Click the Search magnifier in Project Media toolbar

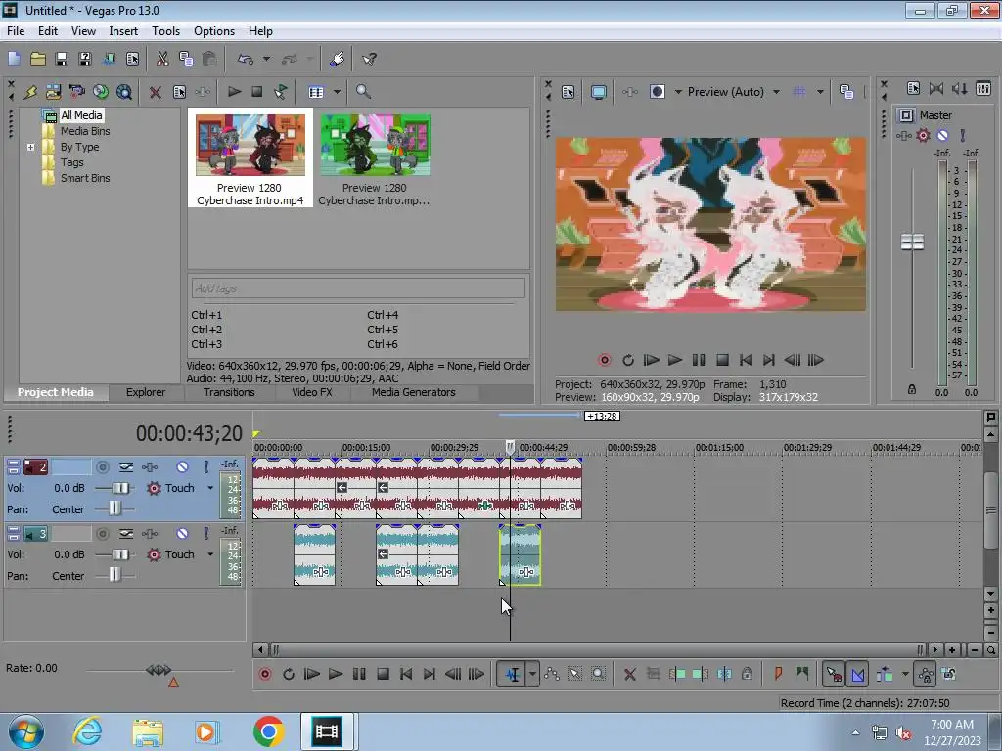coord(363,91)
